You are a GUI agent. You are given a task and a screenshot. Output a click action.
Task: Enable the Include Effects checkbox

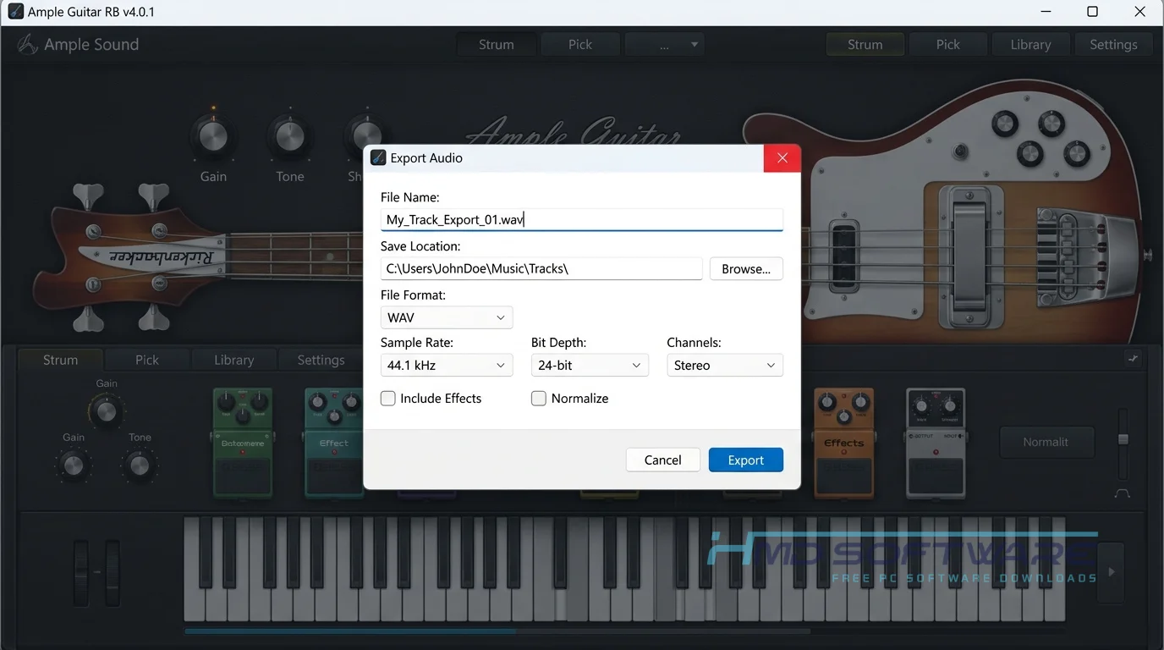click(388, 399)
